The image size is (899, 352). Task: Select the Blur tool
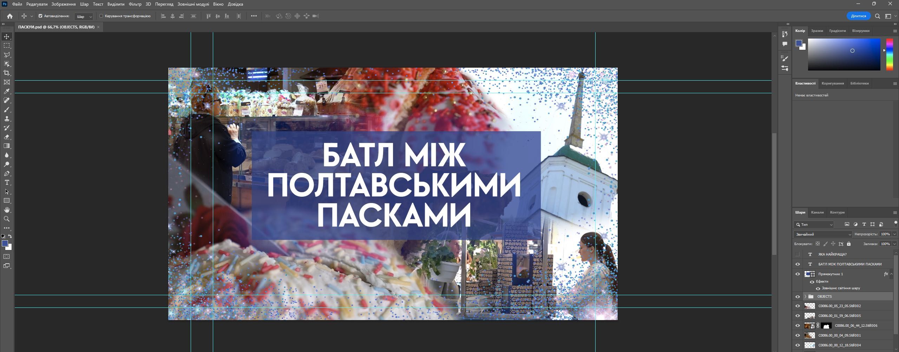point(7,155)
